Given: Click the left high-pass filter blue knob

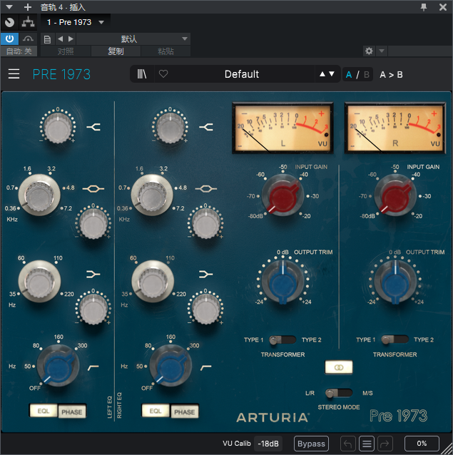Looking at the screenshot, I should pos(58,366).
